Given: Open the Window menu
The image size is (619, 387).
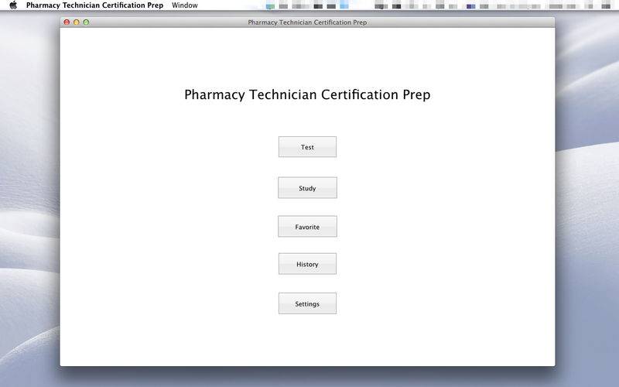Looking at the screenshot, I should [185, 5].
